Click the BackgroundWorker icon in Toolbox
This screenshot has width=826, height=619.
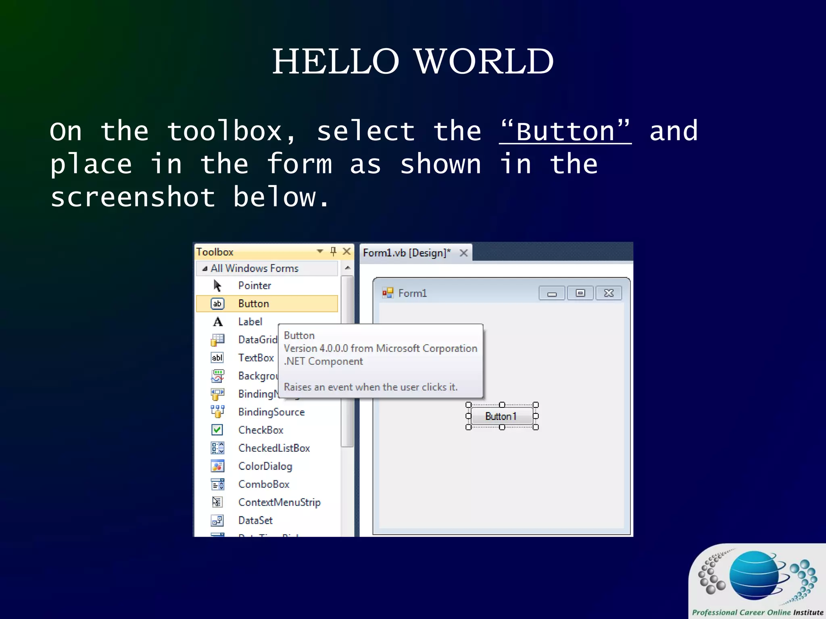pyautogui.click(x=217, y=376)
